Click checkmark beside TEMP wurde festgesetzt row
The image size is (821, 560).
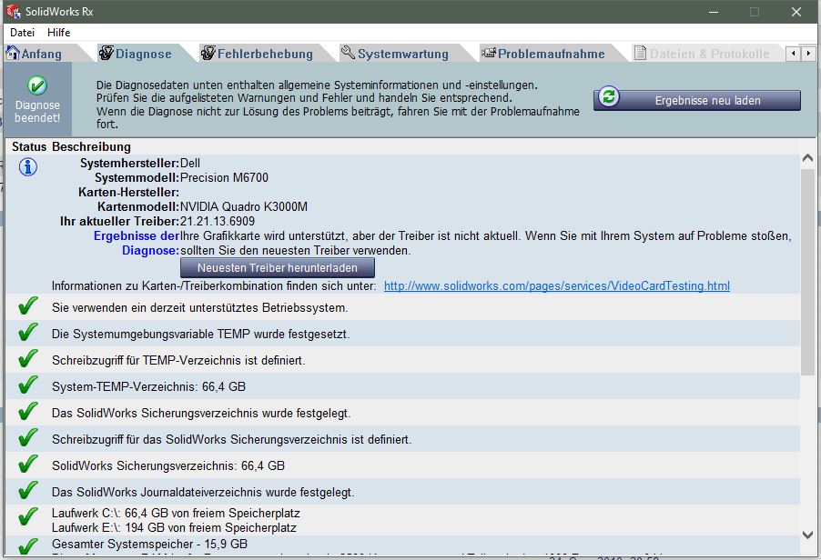[x=27, y=332]
